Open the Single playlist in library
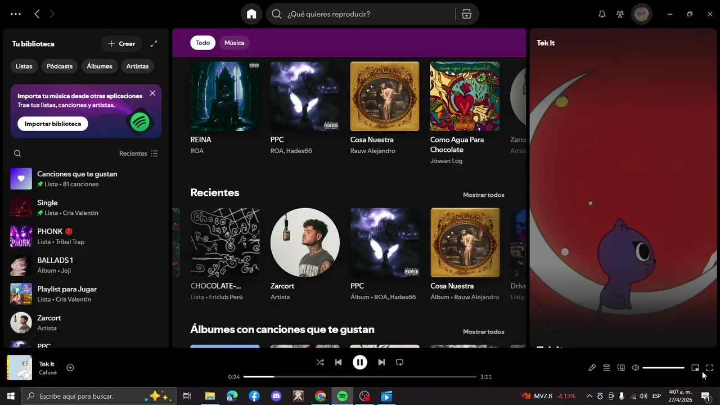 coord(86,208)
